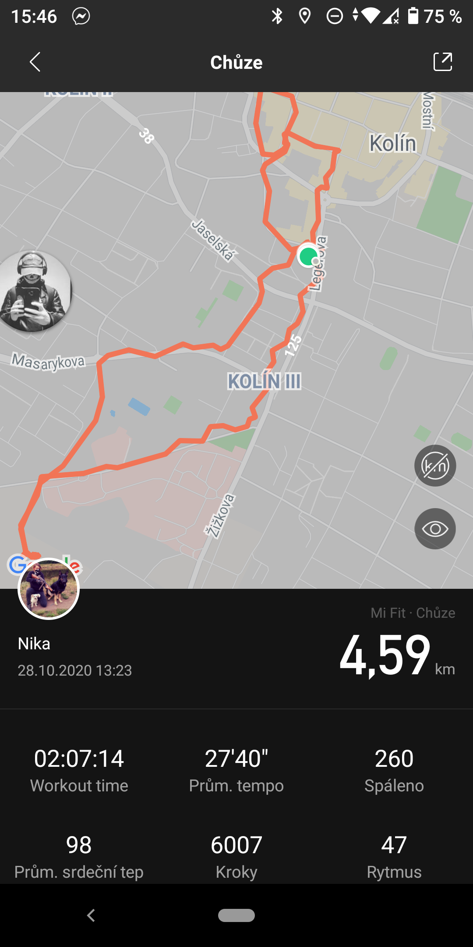This screenshot has height=947, width=473.
Task: Tap the 6007 Kroky stat
Action: pos(236,857)
